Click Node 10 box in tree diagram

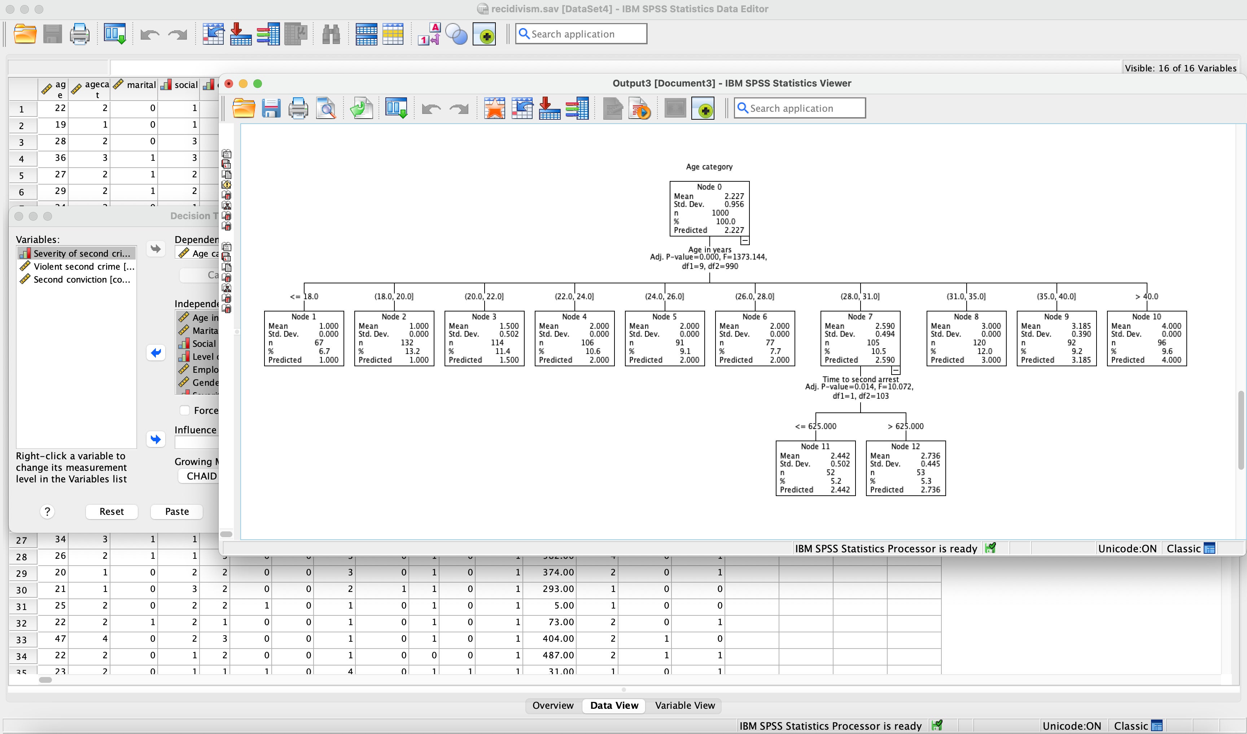pos(1146,338)
